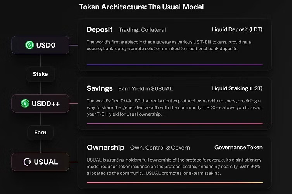Image resolution: width=292 pixels, height=194 pixels.
Task: Click the orange gradient line in Ownership card
Action: coord(175,182)
